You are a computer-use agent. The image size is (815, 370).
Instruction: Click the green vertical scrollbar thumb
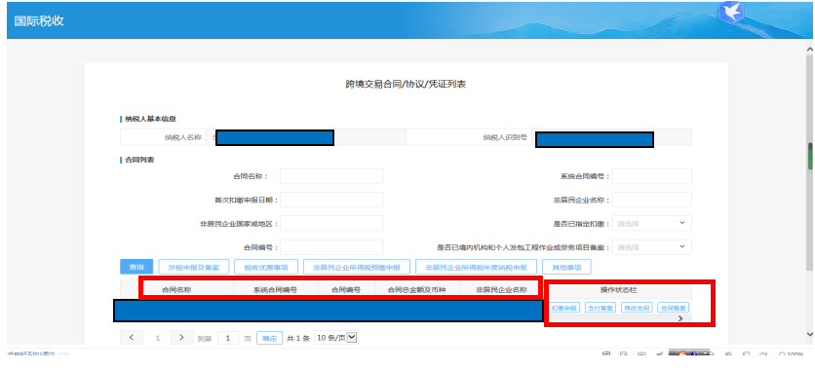pos(810,156)
